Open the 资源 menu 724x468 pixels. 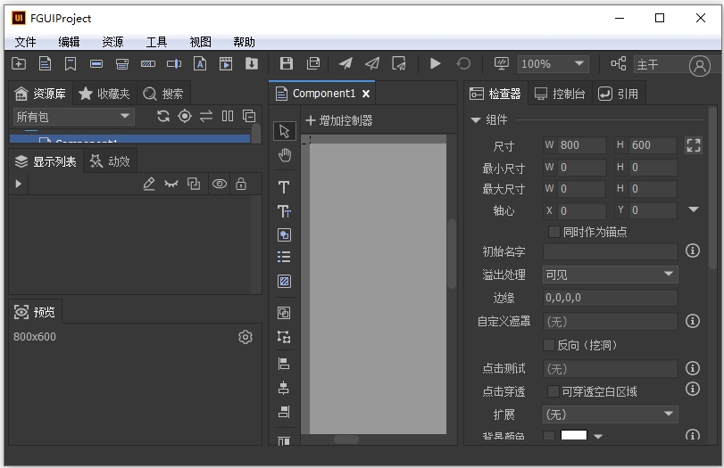[x=112, y=42]
